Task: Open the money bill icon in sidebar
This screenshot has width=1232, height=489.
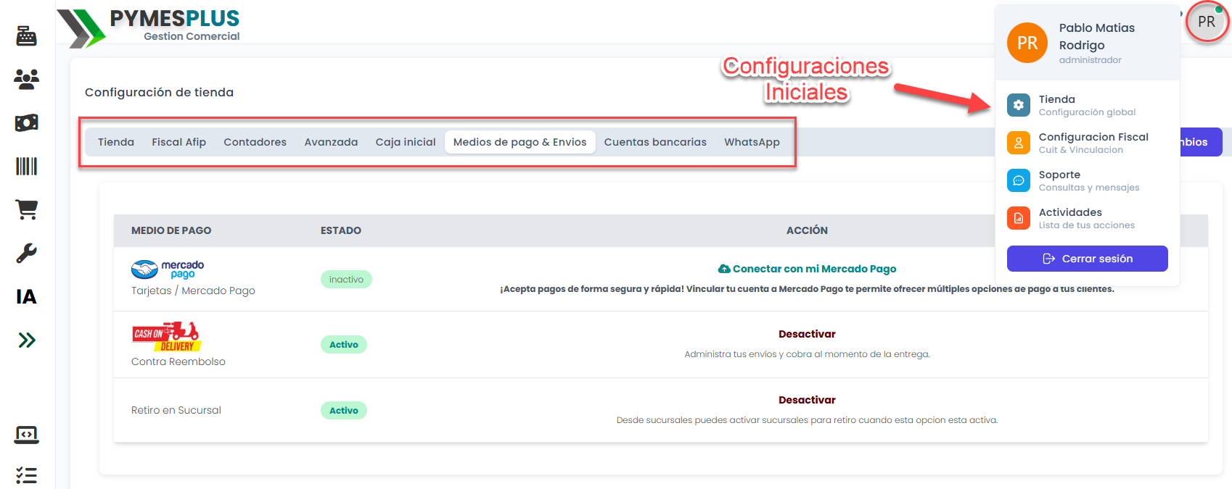Action: pyautogui.click(x=26, y=122)
